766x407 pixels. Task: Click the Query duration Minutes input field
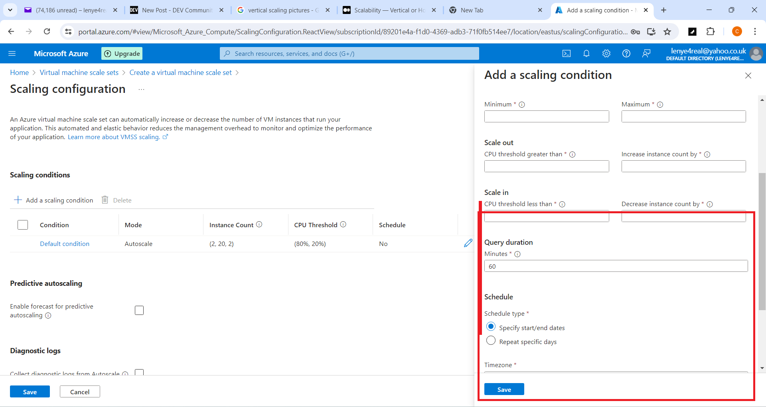pyautogui.click(x=616, y=266)
